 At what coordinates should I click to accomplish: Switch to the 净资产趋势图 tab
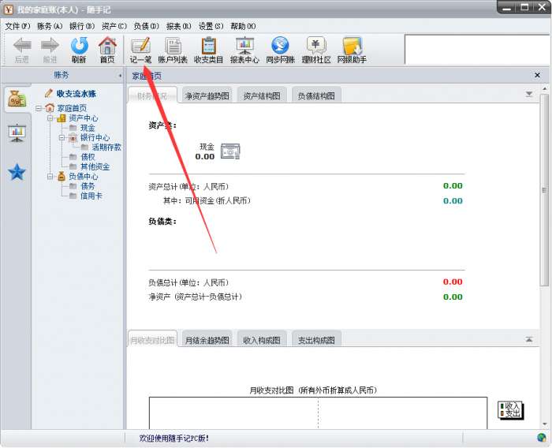coord(207,95)
